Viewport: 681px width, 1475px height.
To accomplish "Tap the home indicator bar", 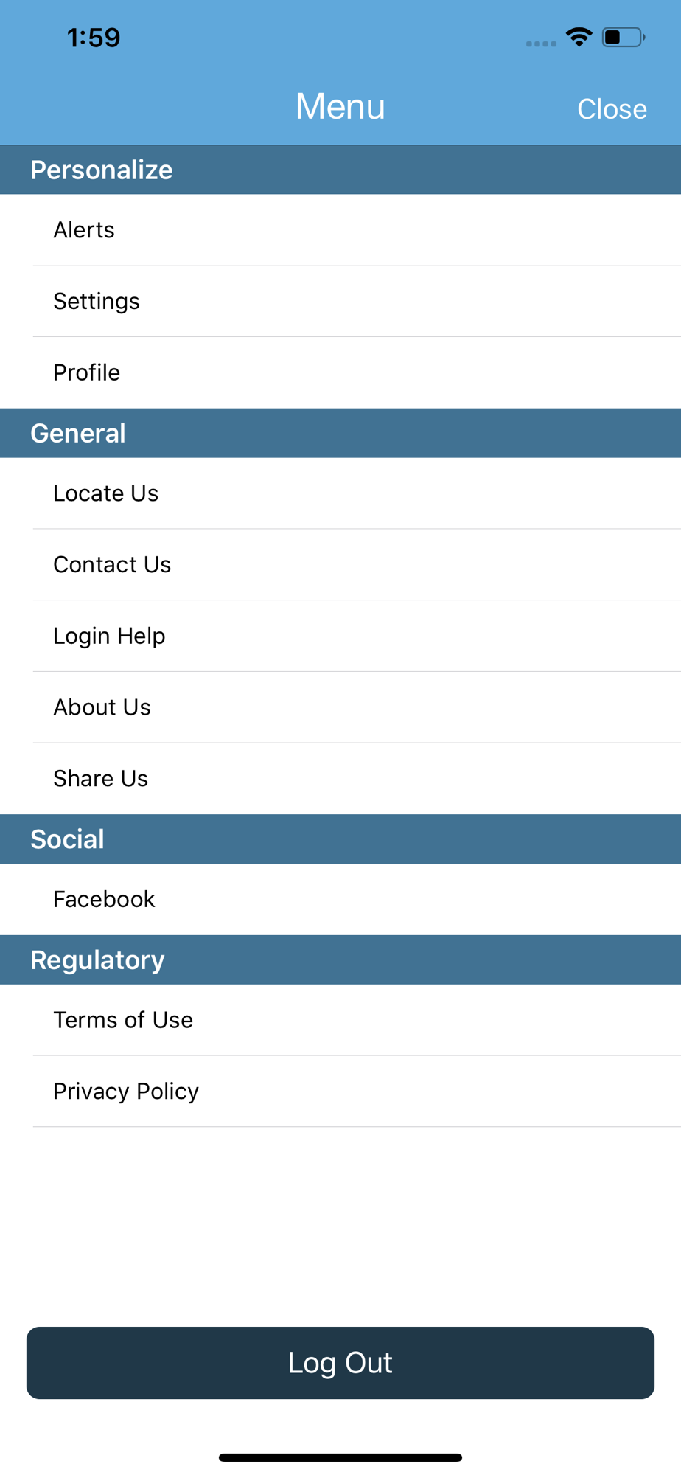I will point(340,1457).
